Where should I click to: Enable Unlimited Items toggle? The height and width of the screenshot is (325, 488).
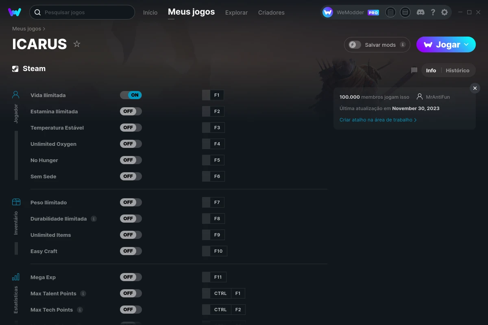[131, 235]
